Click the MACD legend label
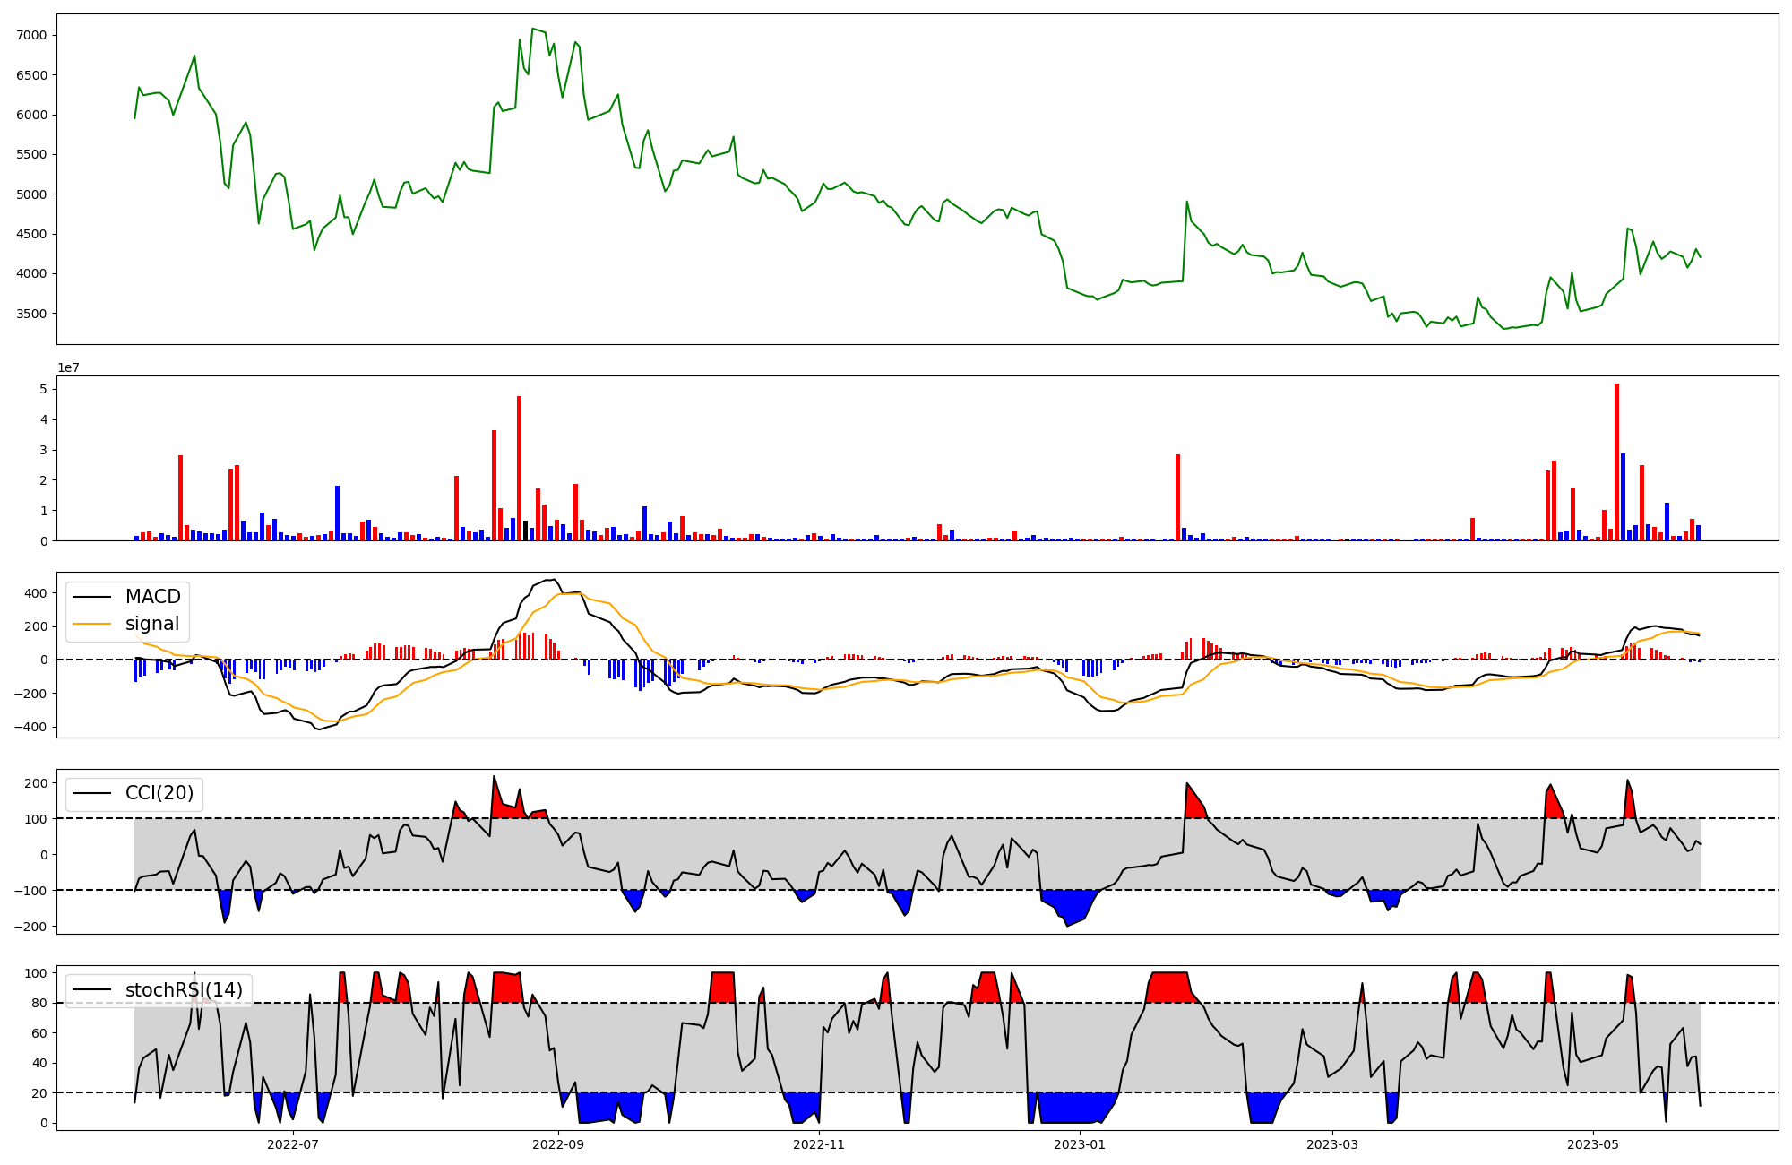The image size is (1792, 1165). click(152, 597)
